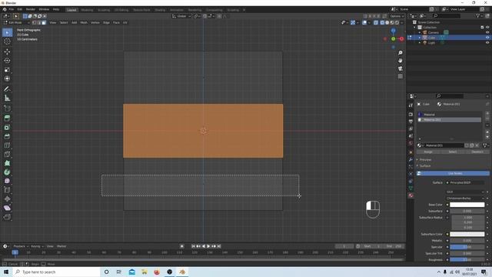Expand the Light item in outliner

coord(420,42)
